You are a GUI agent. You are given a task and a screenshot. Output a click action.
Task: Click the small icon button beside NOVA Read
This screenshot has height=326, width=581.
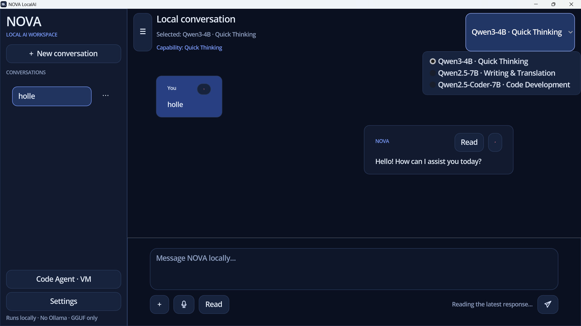coord(495,142)
